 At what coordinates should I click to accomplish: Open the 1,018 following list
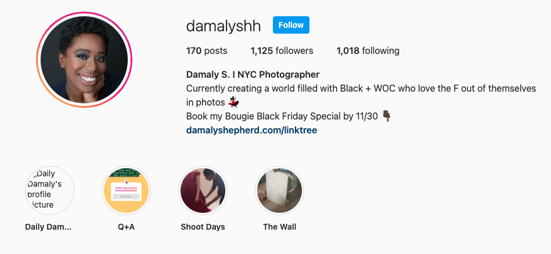click(x=368, y=51)
